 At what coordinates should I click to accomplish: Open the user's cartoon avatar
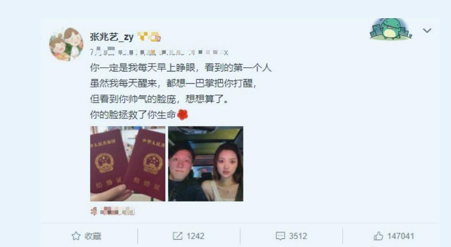(66, 44)
